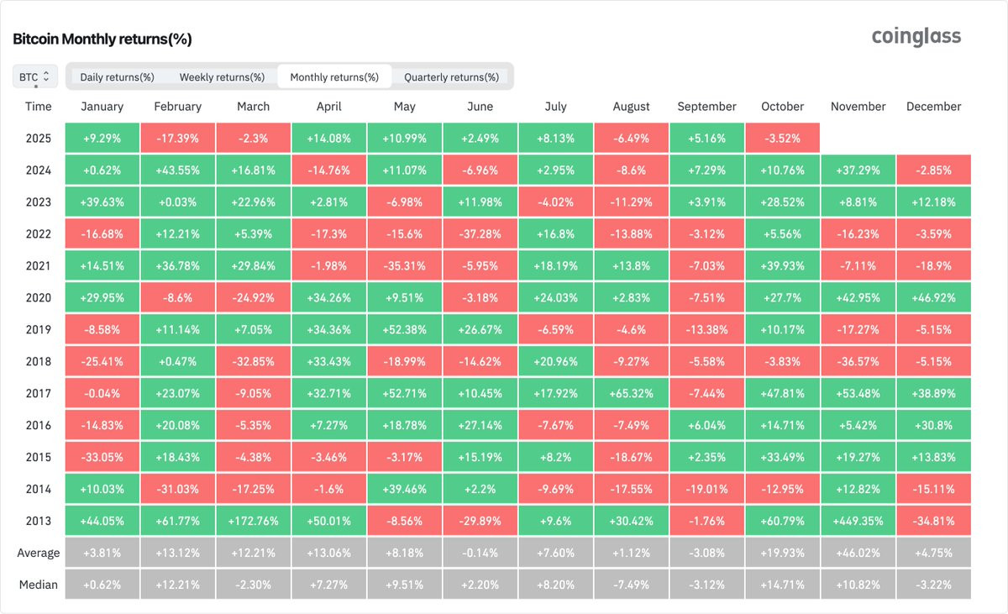Switch to Quarterly returns(%) tab

click(x=451, y=77)
